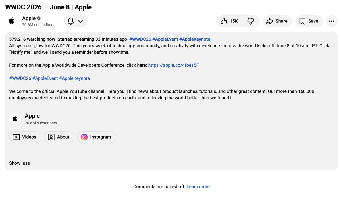Open the channel's About page
The image size is (341, 206).
pos(59,137)
